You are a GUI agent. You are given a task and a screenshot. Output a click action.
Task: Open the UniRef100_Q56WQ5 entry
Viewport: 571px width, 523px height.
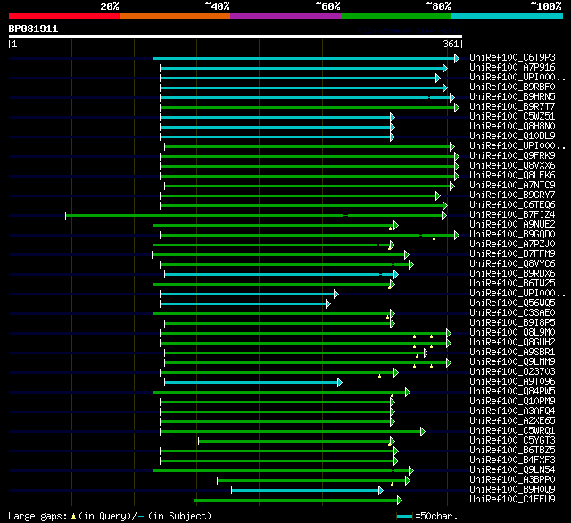pos(512,303)
